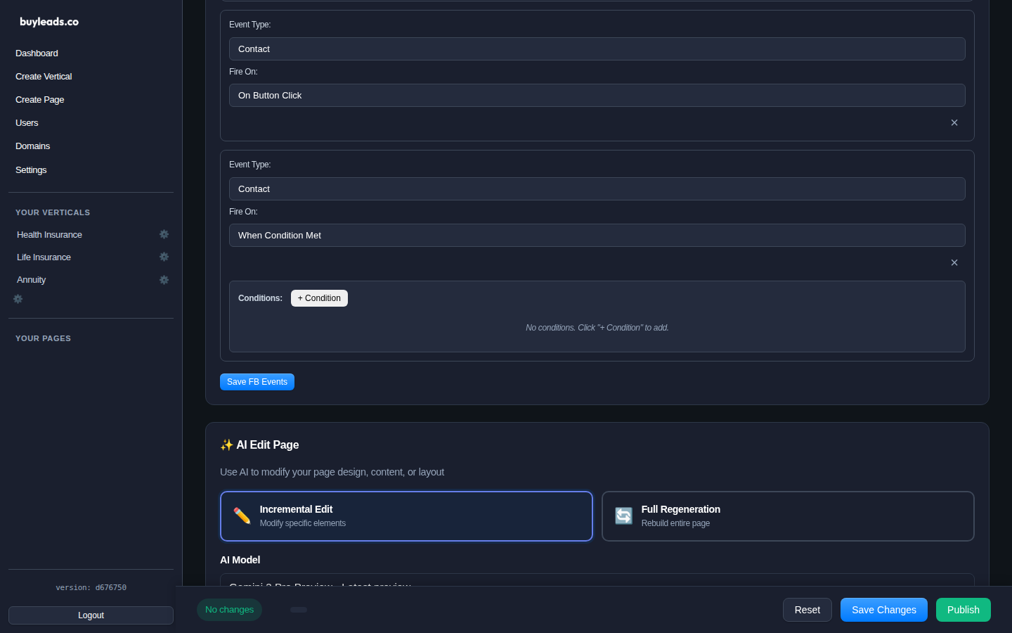This screenshot has width=1012, height=633.
Task: Remove the When Condition Met event
Action: click(x=954, y=262)
